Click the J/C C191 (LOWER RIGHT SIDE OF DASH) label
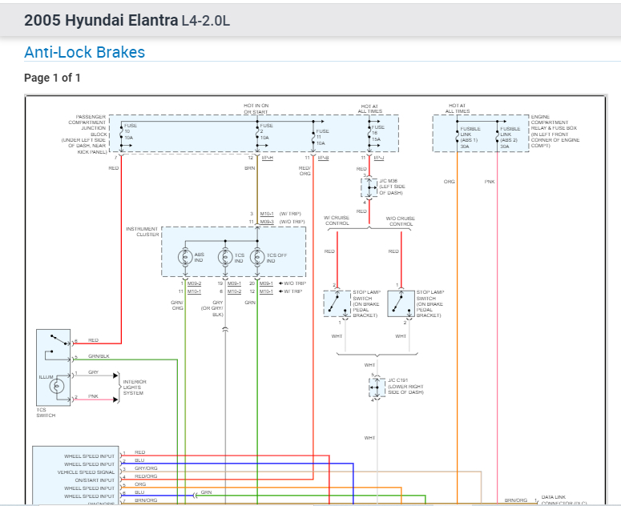This screenshot has width=621, height=506. [406, 386]
